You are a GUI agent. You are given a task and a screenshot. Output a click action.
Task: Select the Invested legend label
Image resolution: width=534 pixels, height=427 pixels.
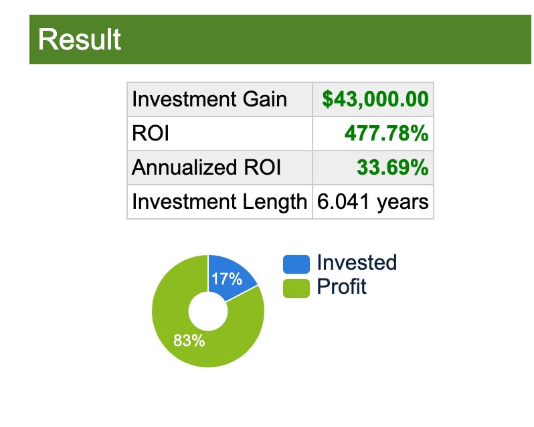[357, 262]
